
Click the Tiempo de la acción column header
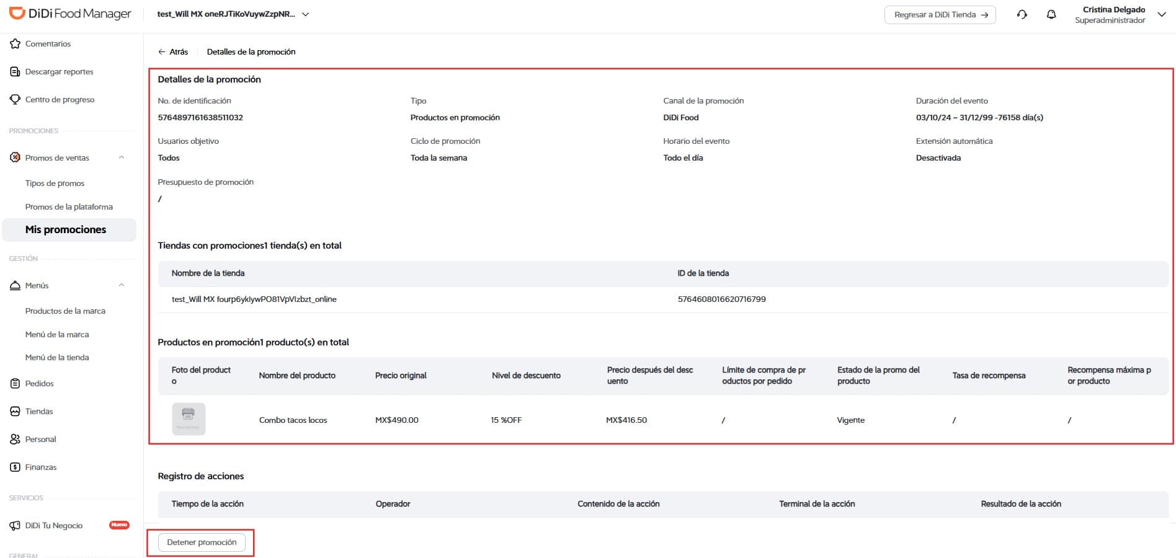207,503
